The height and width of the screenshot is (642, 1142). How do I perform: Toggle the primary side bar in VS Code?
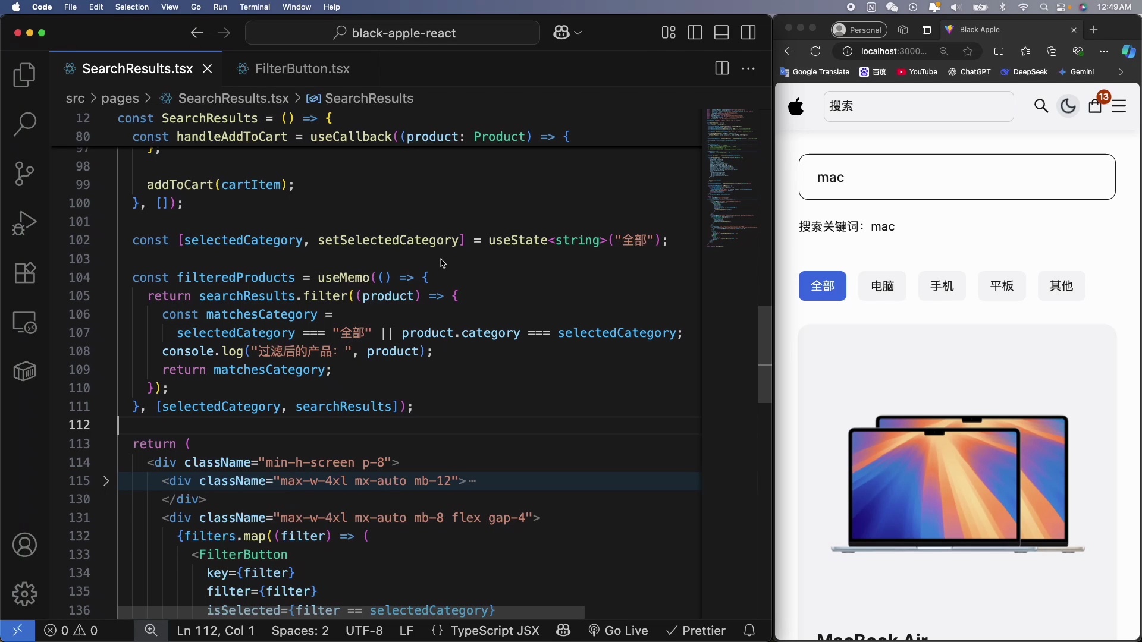(x=695, y=33)
